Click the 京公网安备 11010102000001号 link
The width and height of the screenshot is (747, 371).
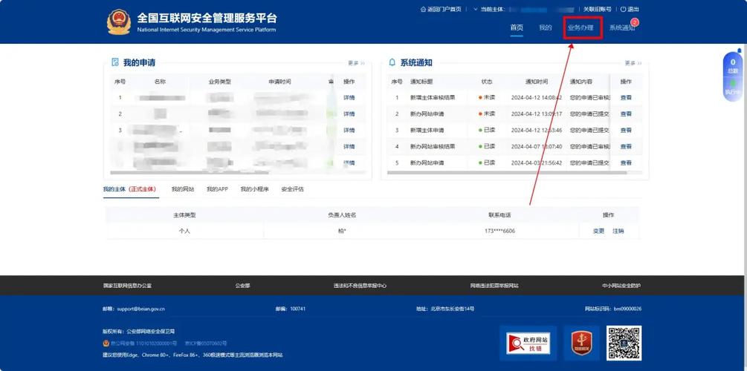143,343
